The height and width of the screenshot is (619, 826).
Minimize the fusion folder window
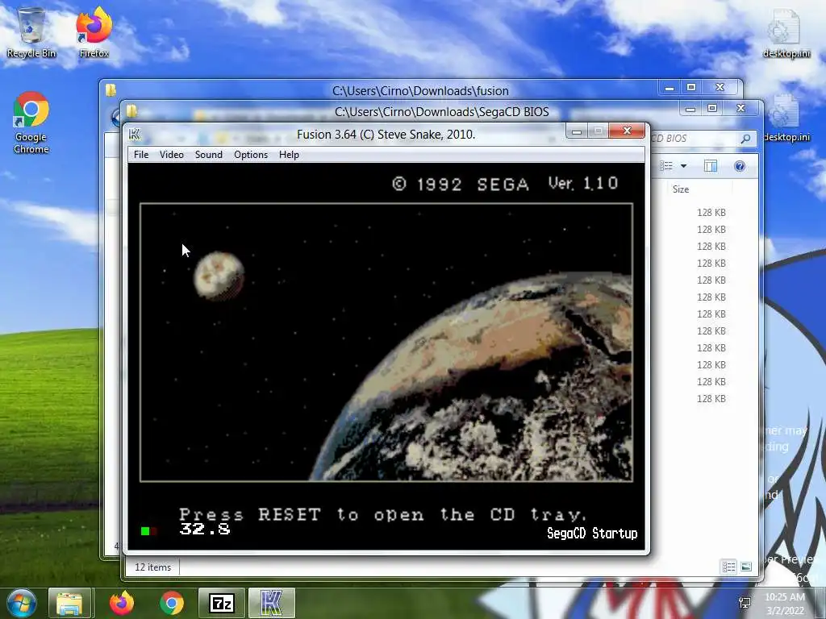[669, 87]
